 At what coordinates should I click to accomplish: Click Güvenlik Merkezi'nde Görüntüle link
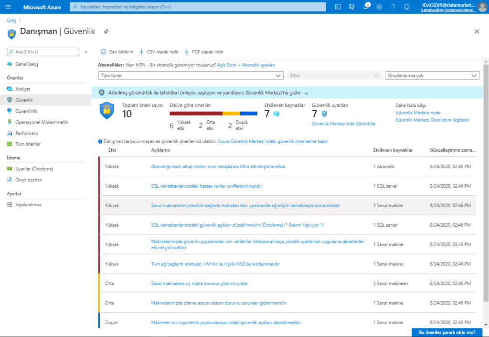click(343, 124)
